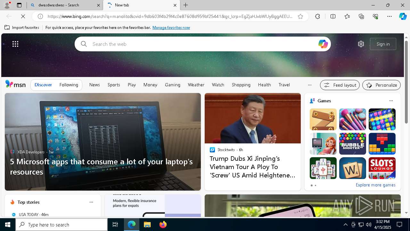
Task: Open the W4 word game tile
Action: tap(353, 168)
